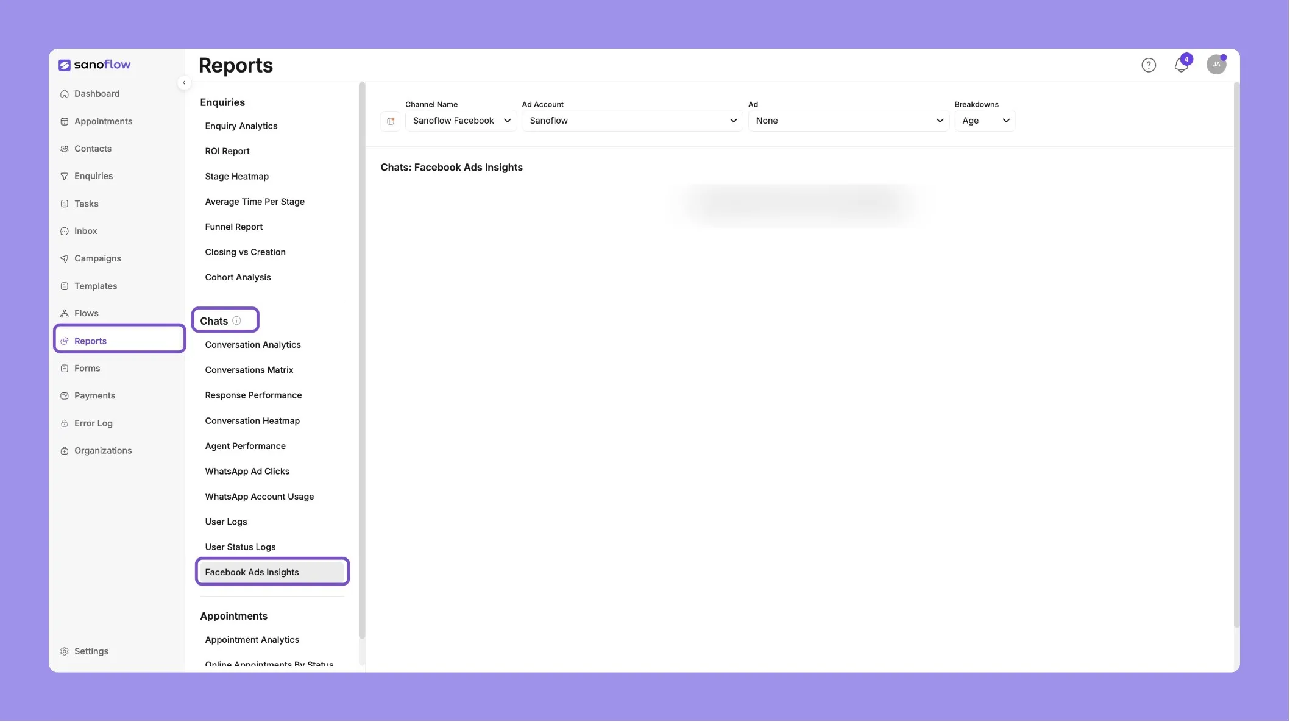Click the Campaigns megaphone icon

65,258
